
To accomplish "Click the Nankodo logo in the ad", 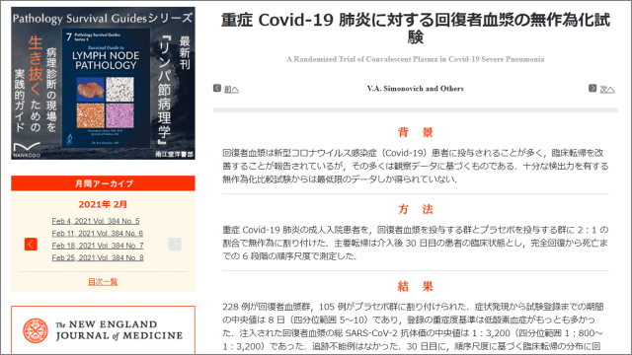I will [27, 150].
